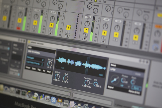Toggle the red-lit button on the second track
162x108 pixels.
18,28
